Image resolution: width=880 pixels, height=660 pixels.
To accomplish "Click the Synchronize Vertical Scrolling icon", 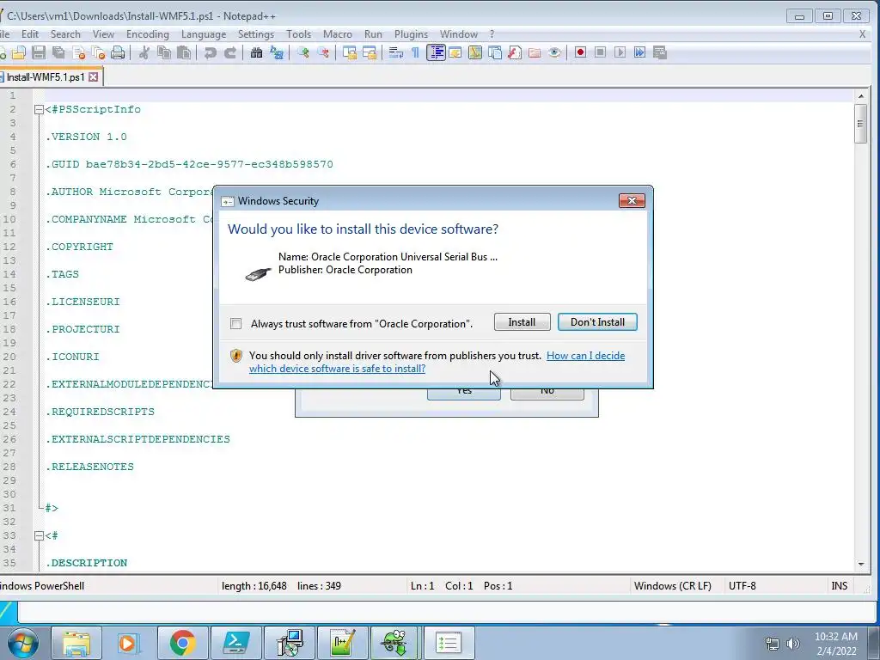I will pos(350,52).
